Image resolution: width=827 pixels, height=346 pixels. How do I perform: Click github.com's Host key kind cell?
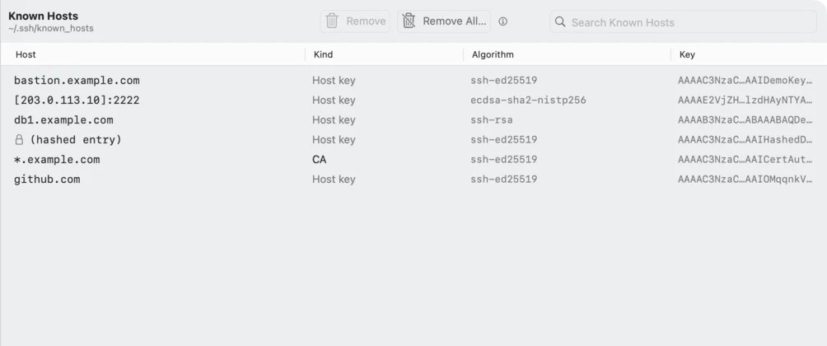pos(334,180)
